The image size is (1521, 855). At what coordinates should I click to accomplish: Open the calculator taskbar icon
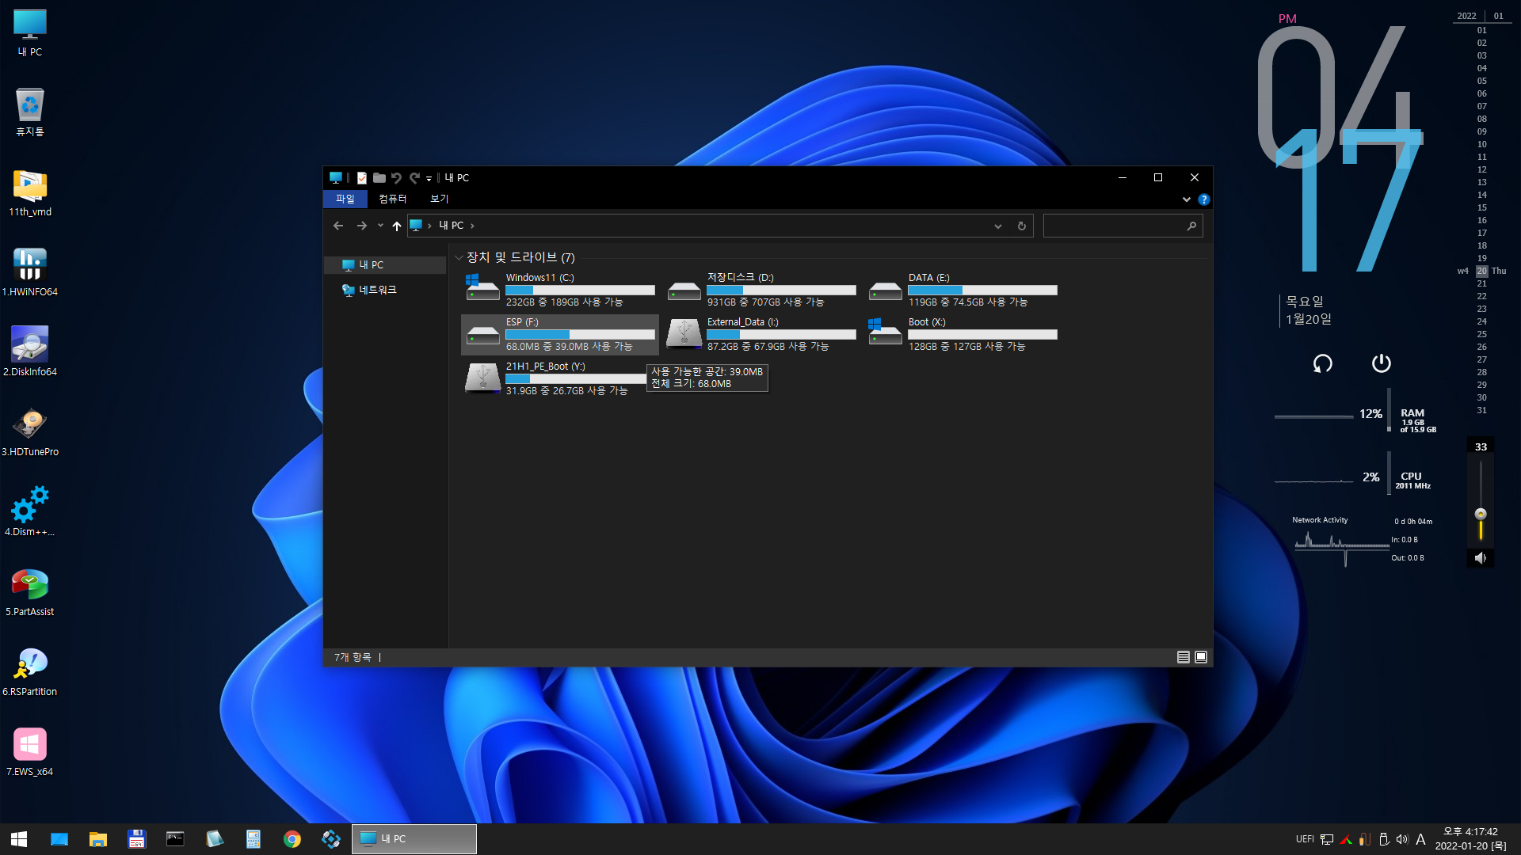point(253,839)
